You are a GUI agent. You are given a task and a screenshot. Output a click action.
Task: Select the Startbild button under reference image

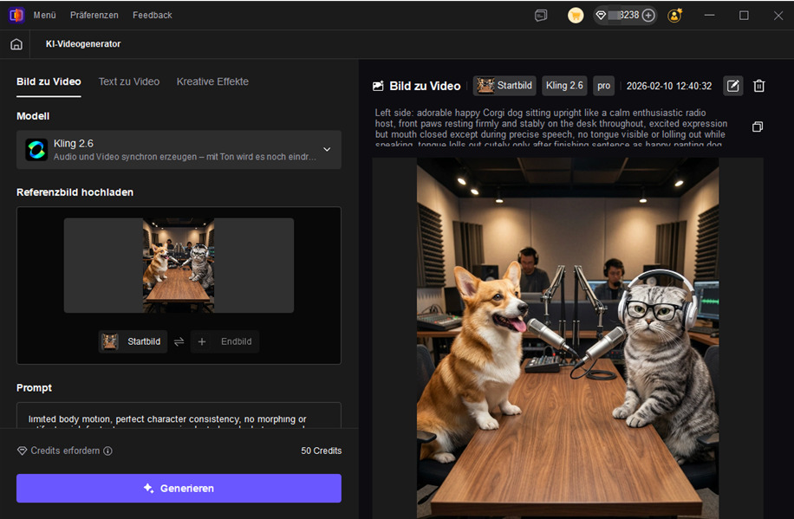pos(133,341)
